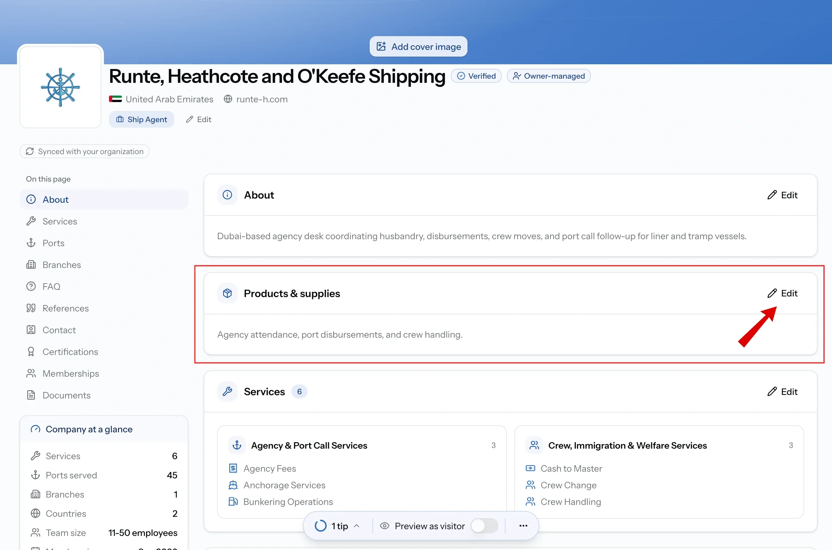This screenshot has width=832, height=550.
Task: Click the Owner-managed badge
Action: click(549, 76)
